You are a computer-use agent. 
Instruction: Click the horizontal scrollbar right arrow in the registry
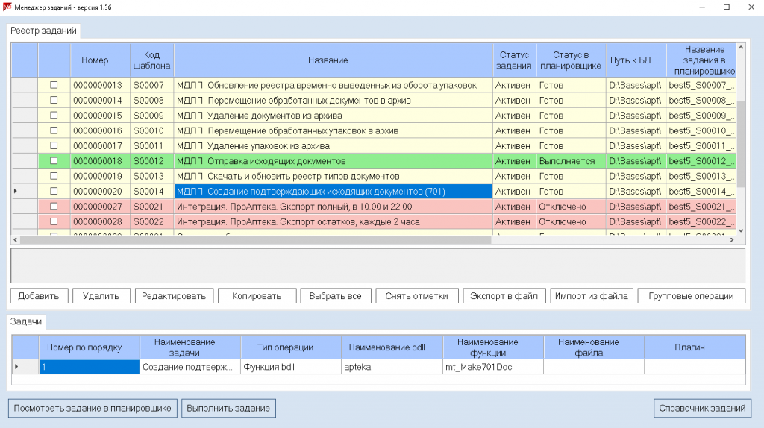[x=731, y=239]
